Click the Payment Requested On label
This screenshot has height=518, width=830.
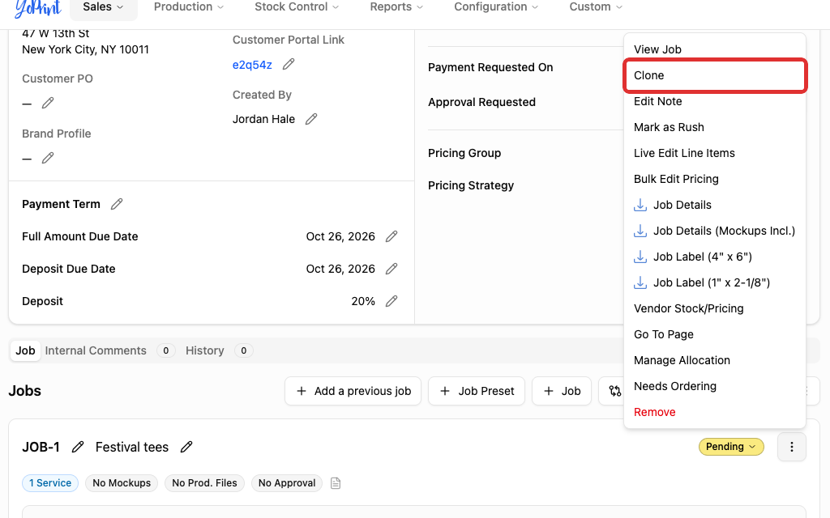490,68
